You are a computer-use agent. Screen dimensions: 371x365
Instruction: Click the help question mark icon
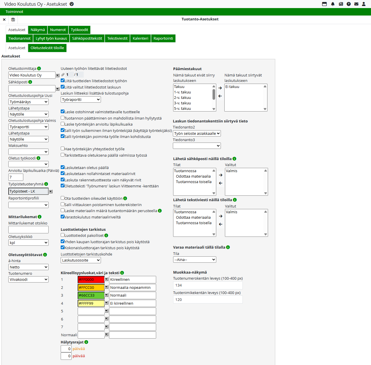click(349, 4)
